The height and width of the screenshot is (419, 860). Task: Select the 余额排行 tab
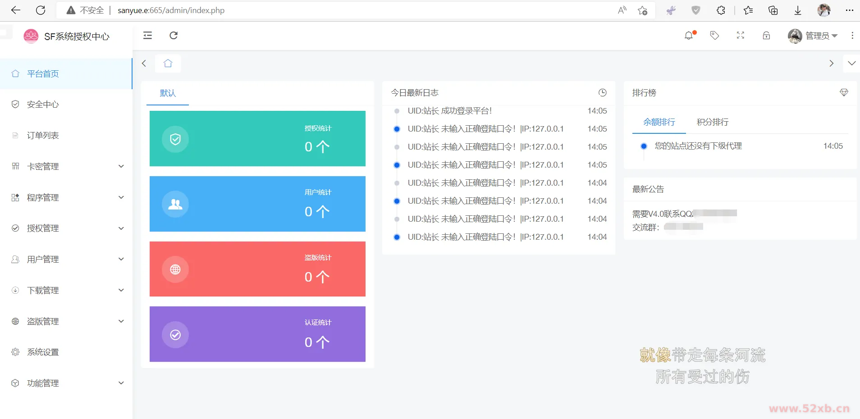coord(659,122)
